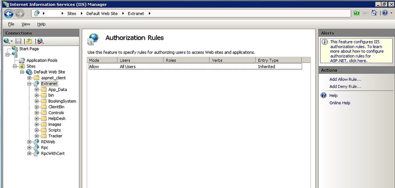Expand the BookingSystem folder
The width and height of the screenshot is (395, 188).
point(36,101)
